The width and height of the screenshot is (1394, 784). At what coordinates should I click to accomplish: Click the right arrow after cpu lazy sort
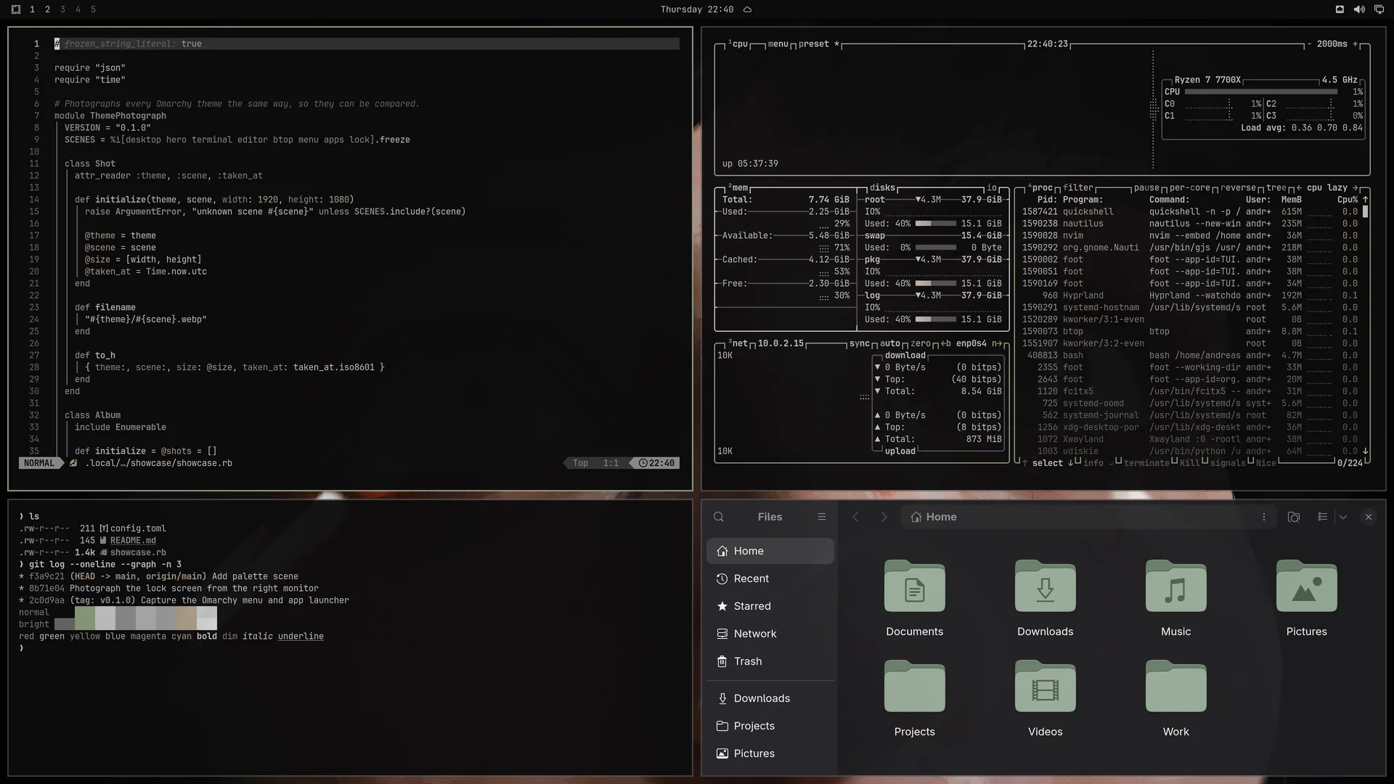(1355, 187)
